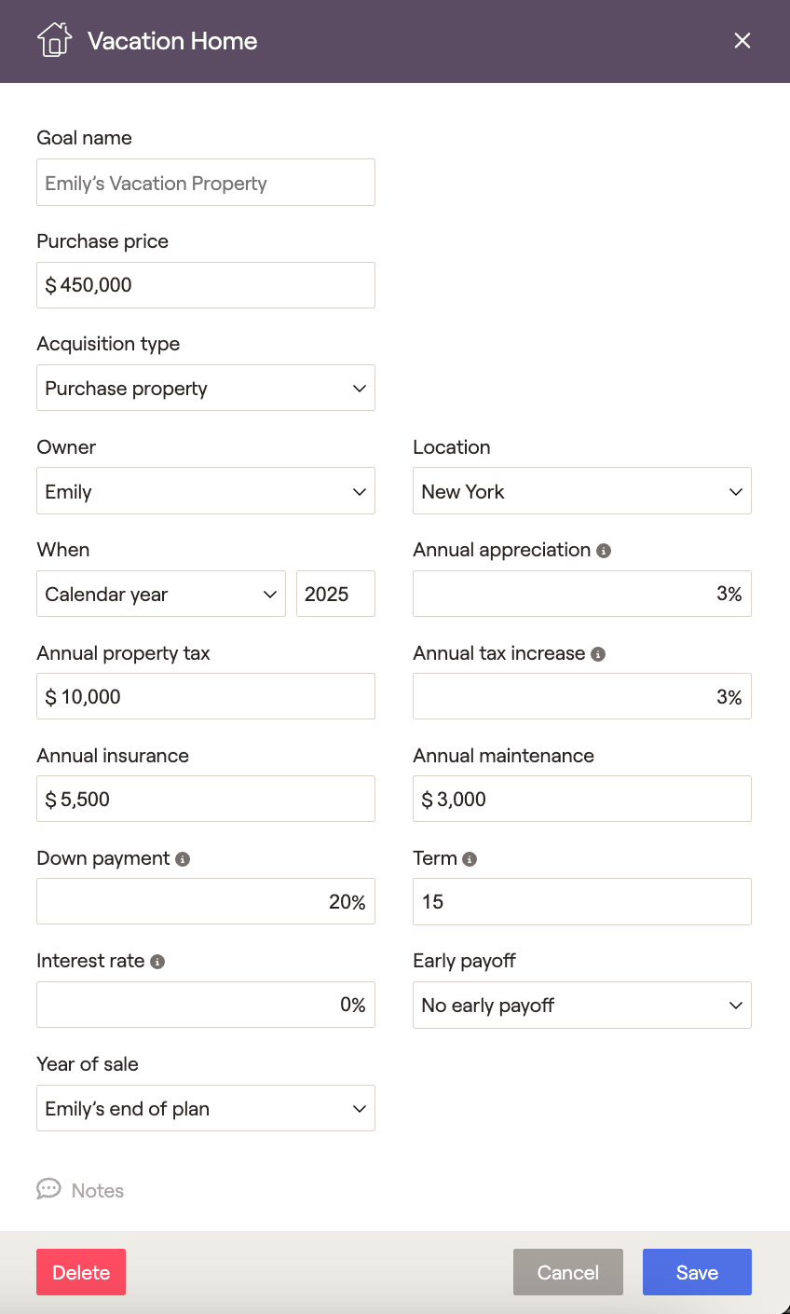
Task: Open the Acquisition type dropdown
Action: click(205, 388)
